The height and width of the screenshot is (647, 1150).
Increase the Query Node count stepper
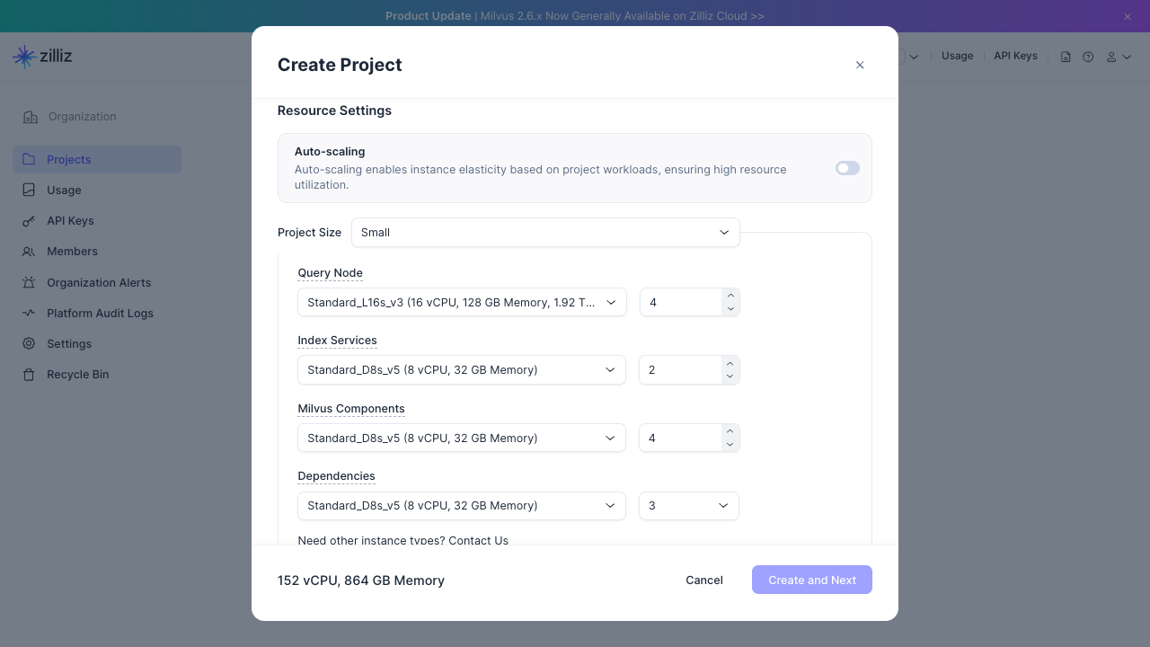point(730,296)
